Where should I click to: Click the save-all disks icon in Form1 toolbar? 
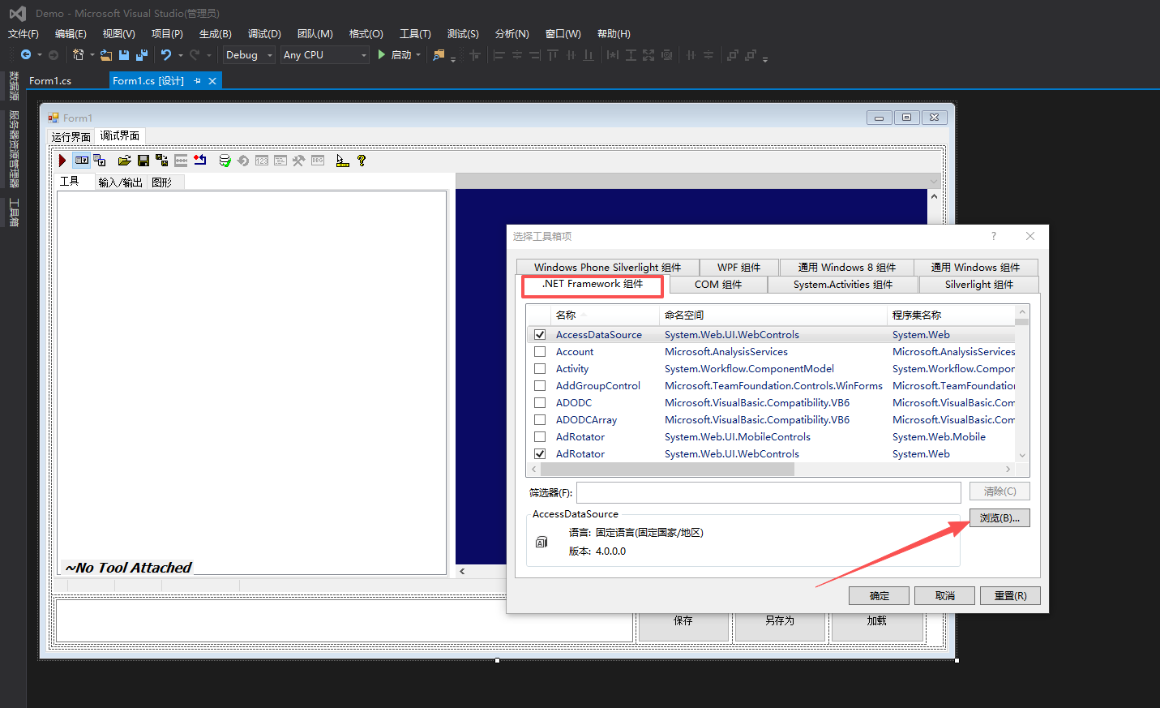pyautogui.click(x=162, y=161)
